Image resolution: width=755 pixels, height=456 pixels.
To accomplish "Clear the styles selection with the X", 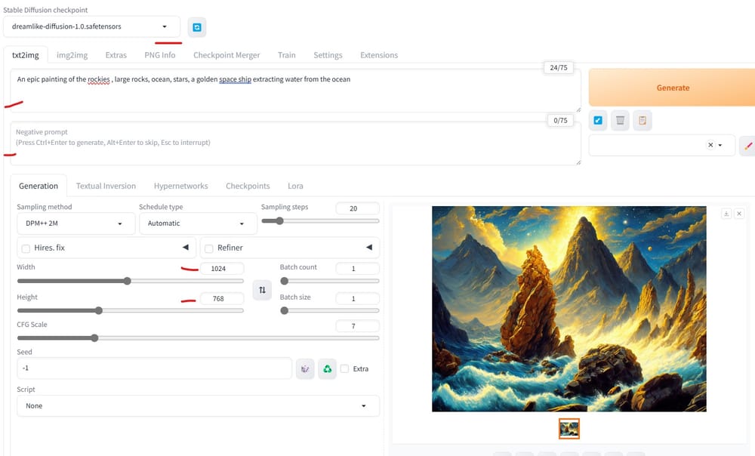I will [710, 145].
